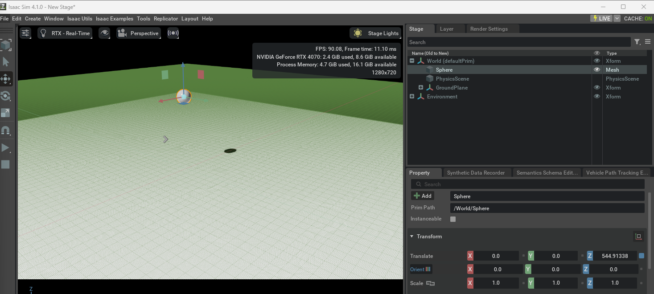Image resolution: width=654 pixels, height=294 pixels.
Task: Open the Vehicle Path Tracking tab
Action: tap(617, 173)
